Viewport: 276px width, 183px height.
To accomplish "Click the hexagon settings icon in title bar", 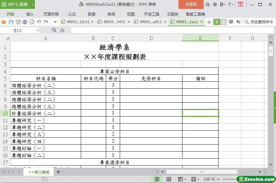I will click(215, 4).
